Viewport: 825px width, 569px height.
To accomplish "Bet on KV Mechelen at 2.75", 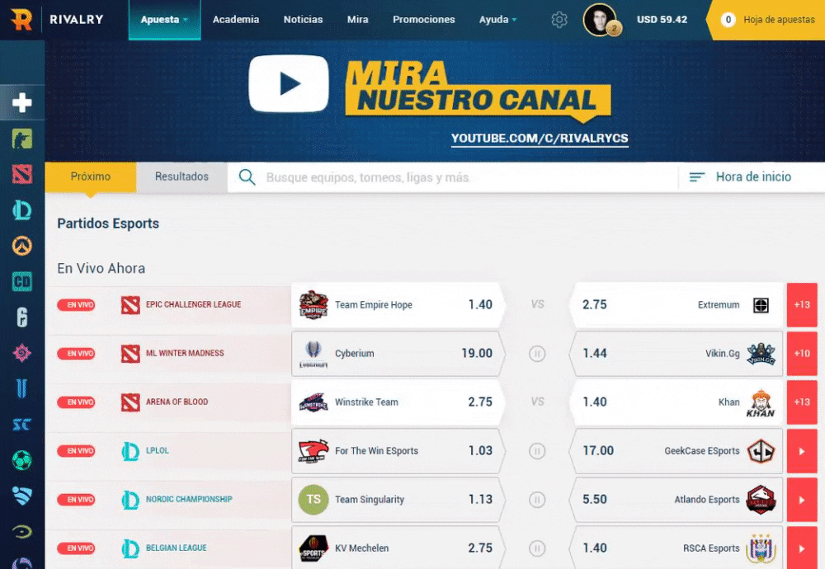I will click(x=398, y=548).
